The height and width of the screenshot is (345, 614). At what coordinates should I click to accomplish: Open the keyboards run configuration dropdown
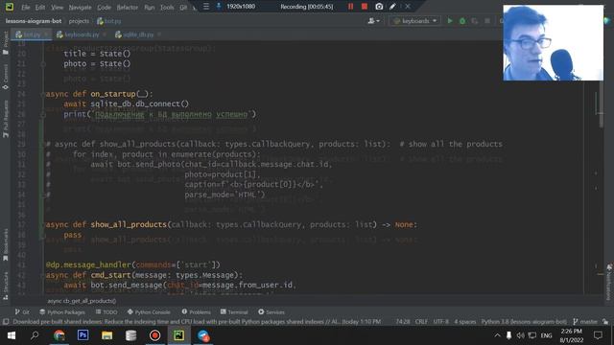pos(414,21)
